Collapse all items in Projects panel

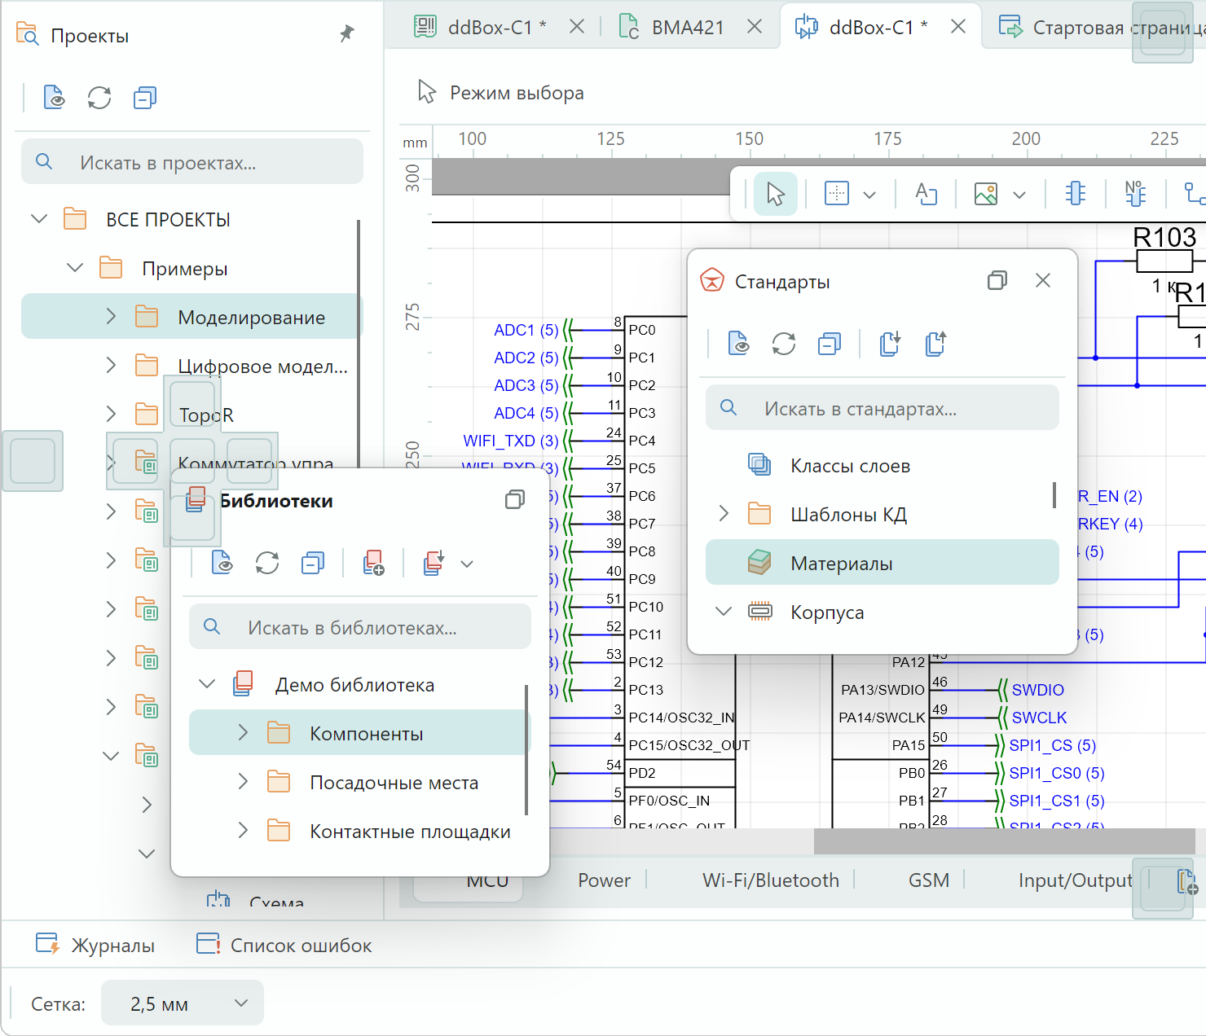[x=145, y=98]
